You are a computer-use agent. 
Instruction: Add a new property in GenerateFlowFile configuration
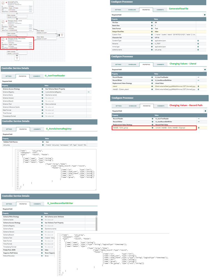pyautogui.click(x=205, y=15)
